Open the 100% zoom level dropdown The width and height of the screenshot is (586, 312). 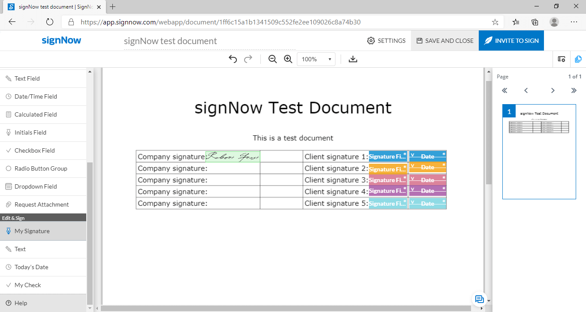pos(316,59)
